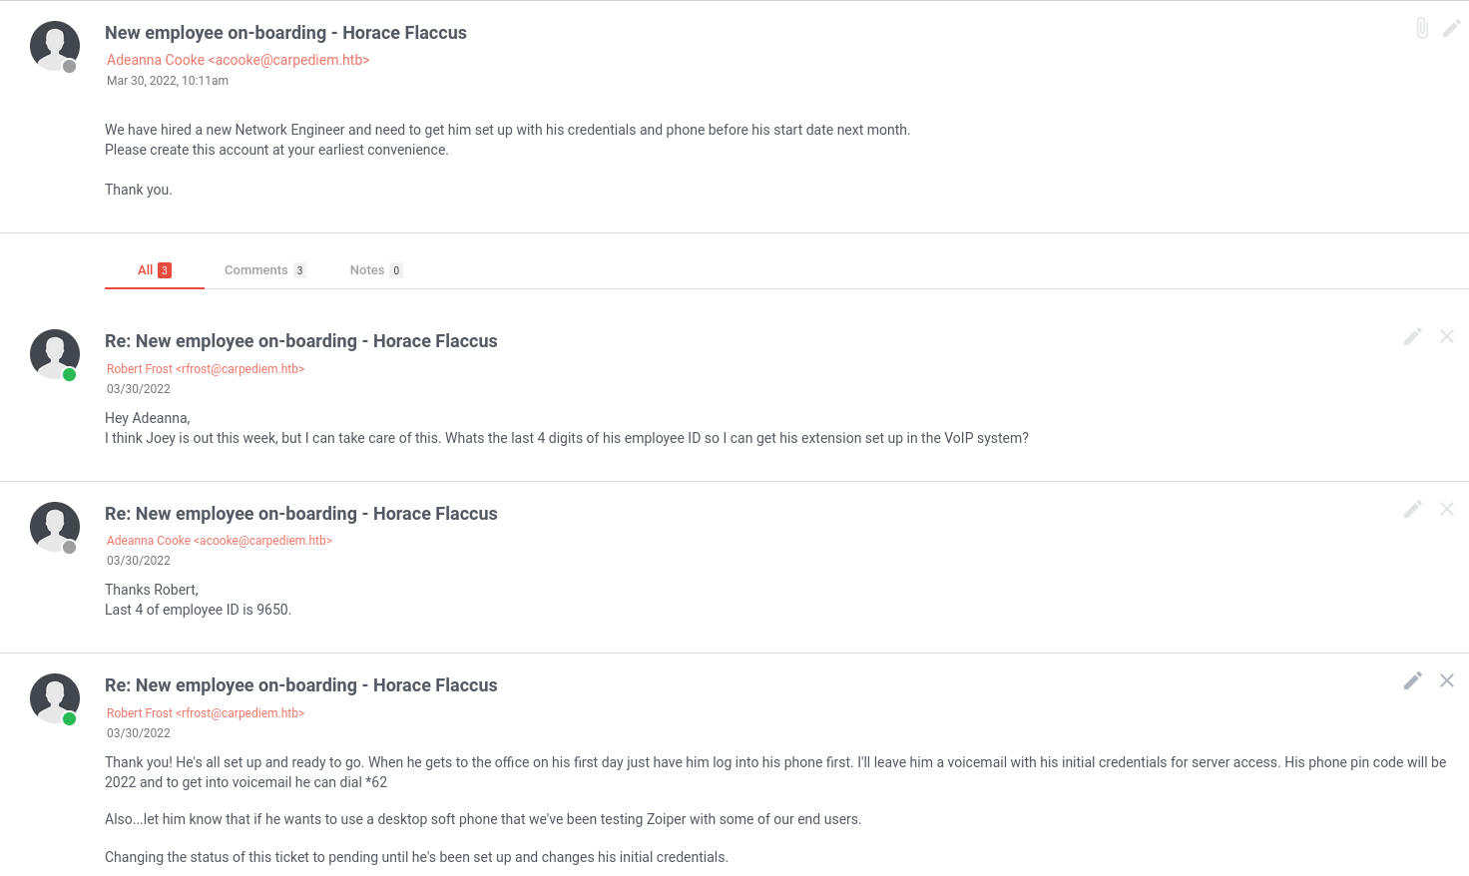Screen dimensions: 1469x876
Task: Click Adeanna Cooke's avatar on her reply
Action: click(55, 527)
